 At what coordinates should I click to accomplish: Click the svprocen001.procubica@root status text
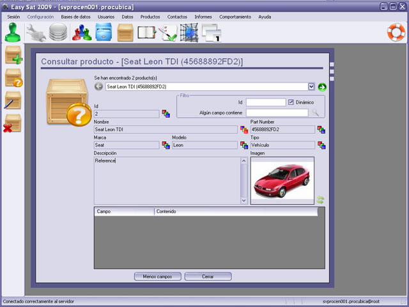(351, 301)
